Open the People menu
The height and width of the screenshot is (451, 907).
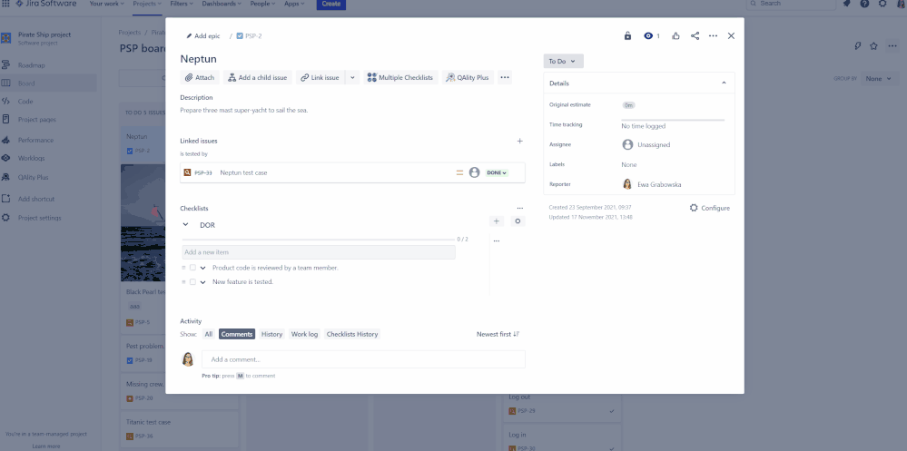pos(263,4)
